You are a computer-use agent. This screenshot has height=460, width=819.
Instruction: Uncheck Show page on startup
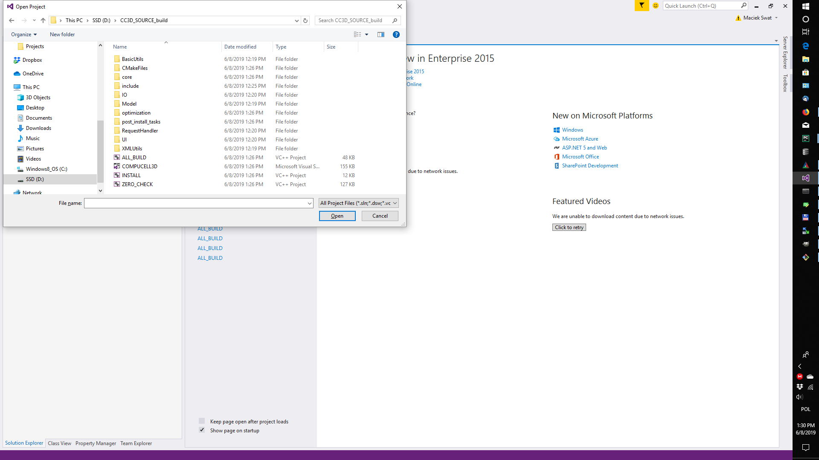pos(202,430)
